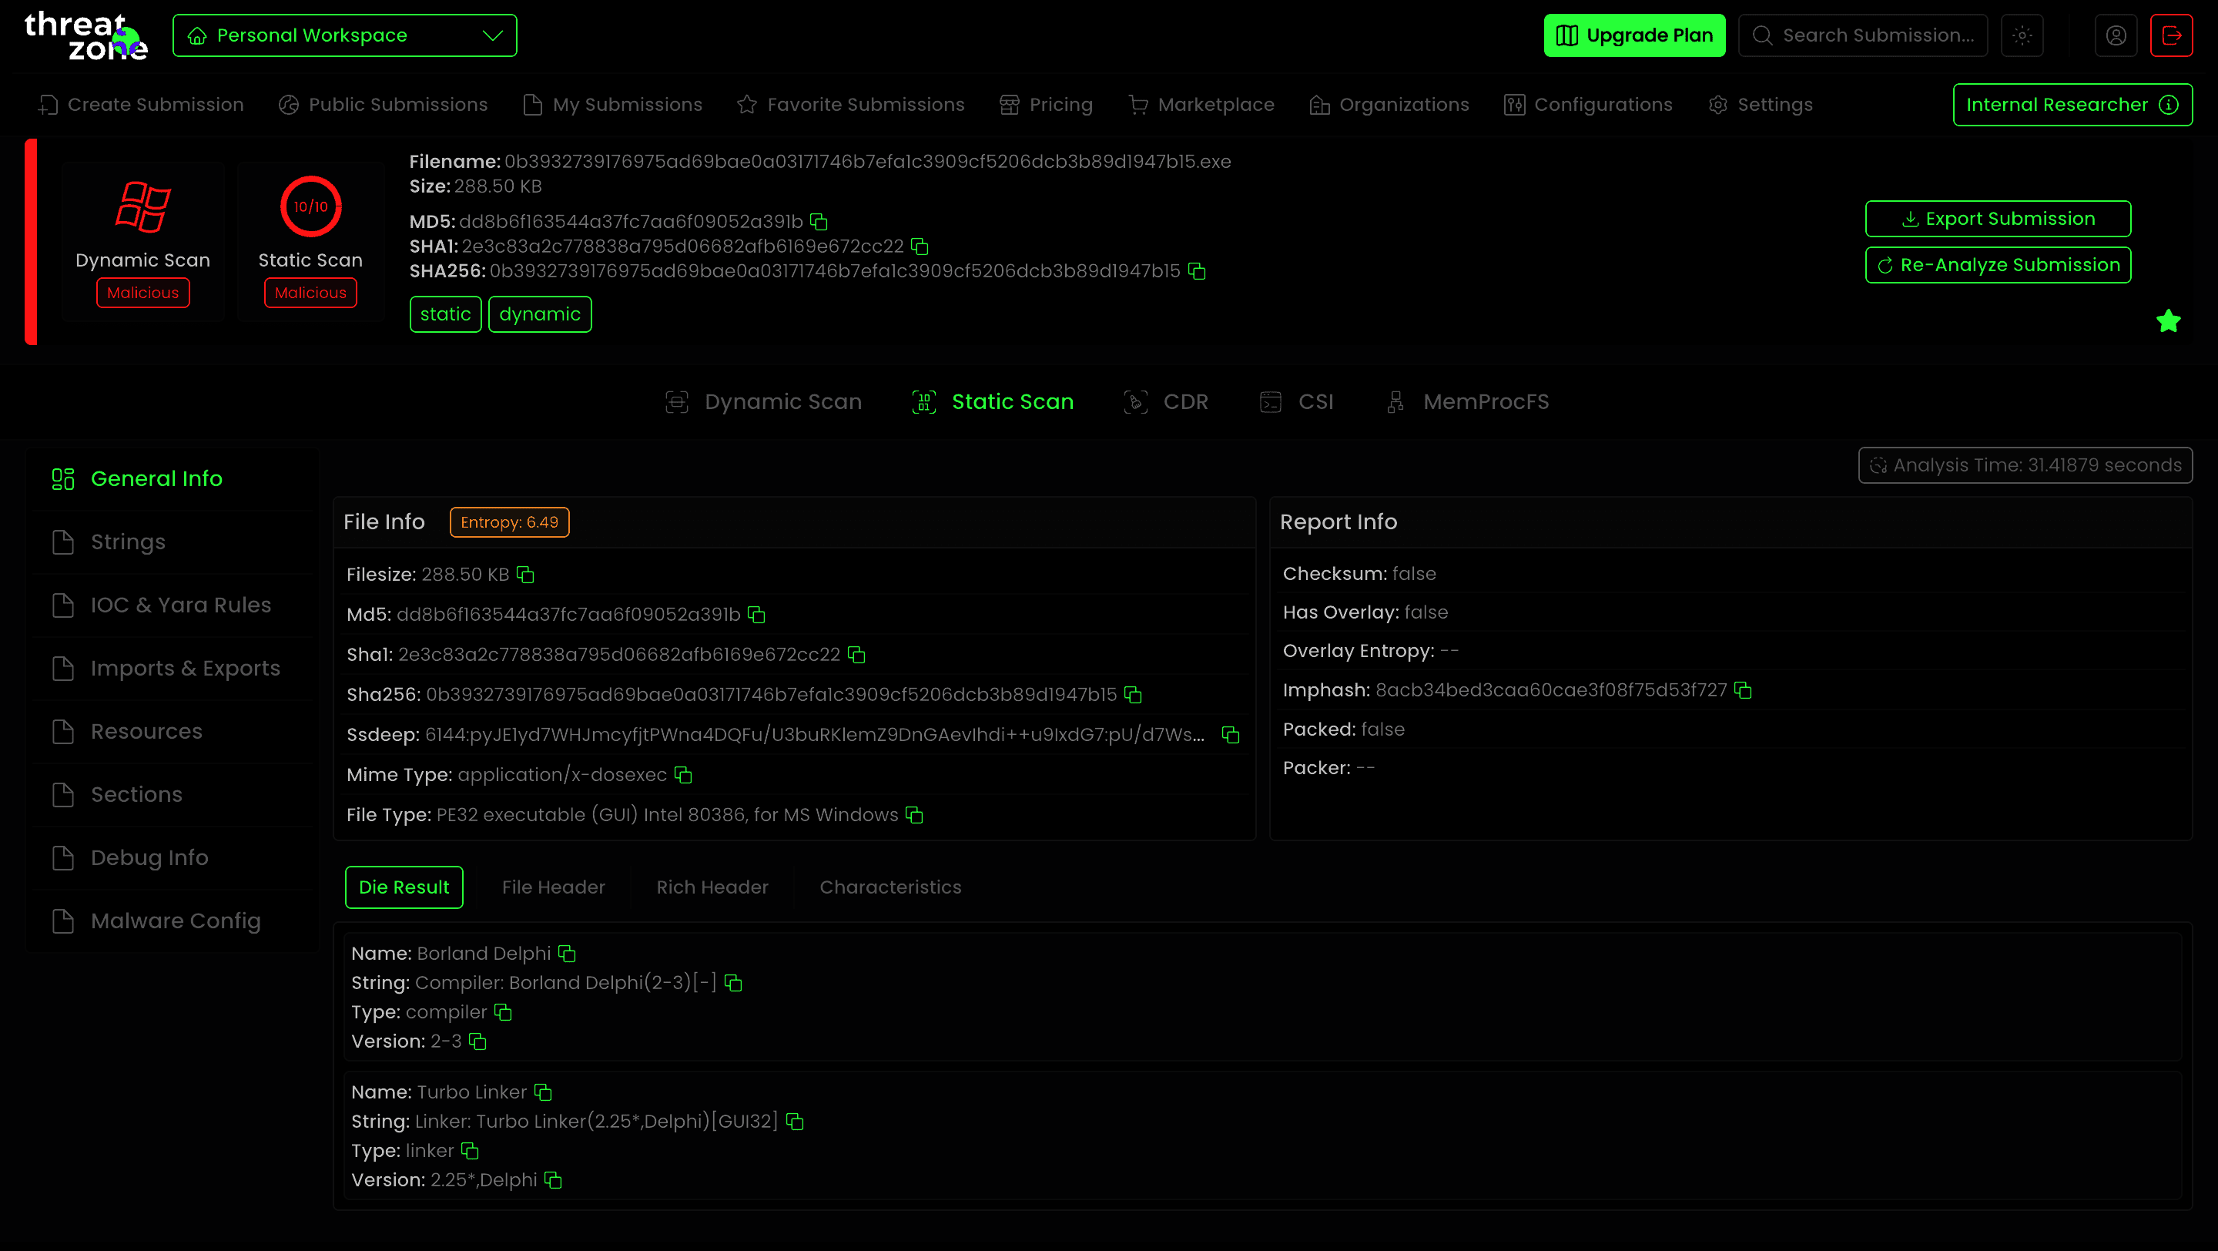Copy the Imphash value
The image size is (2218, 1251).
click(x=1743, y=690)
